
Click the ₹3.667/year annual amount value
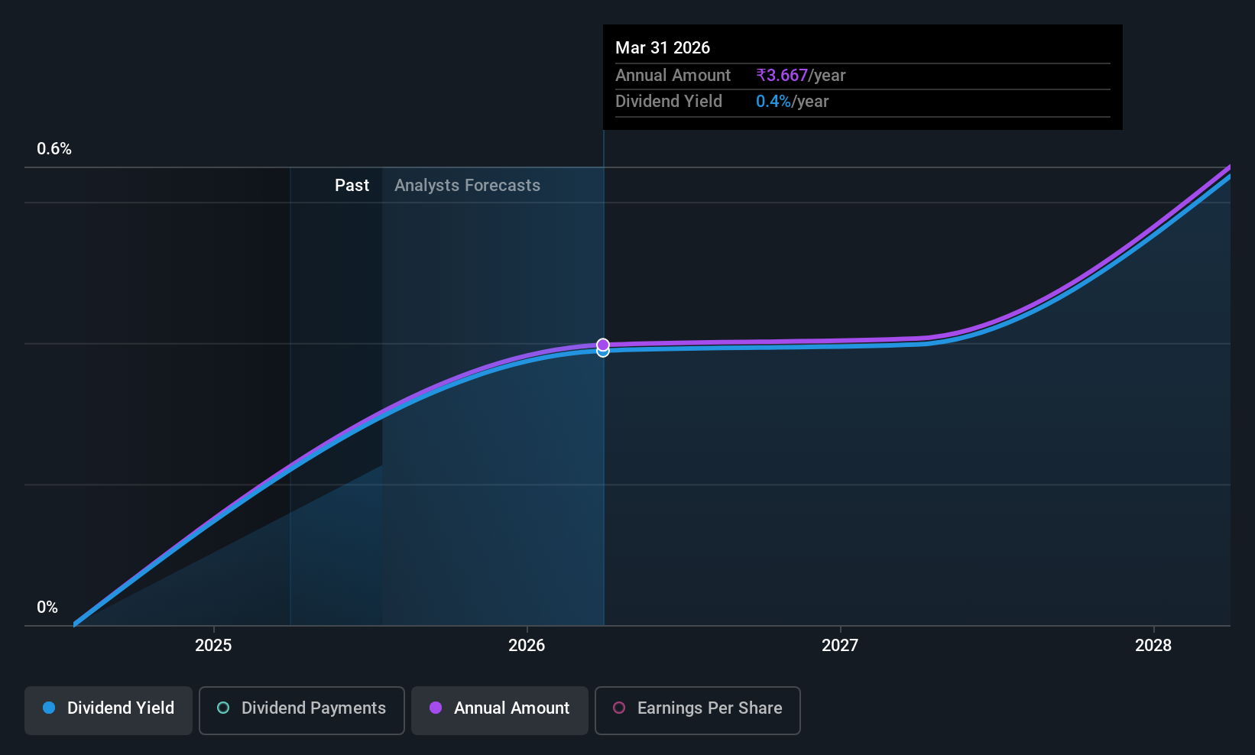pyautogui.click(x=800, y=76)
